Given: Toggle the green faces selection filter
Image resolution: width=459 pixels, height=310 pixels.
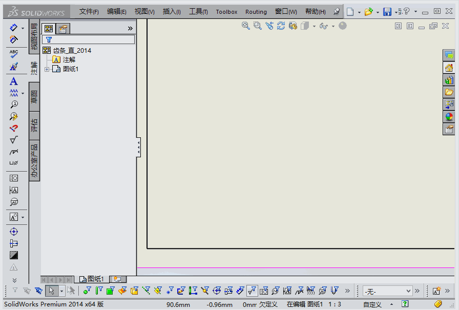Looking at the screenshot, I should pos(110,291).
